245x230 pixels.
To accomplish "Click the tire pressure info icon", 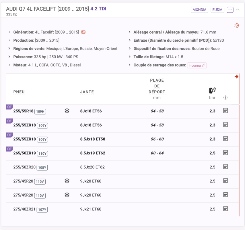I will (x=225, y=97).
